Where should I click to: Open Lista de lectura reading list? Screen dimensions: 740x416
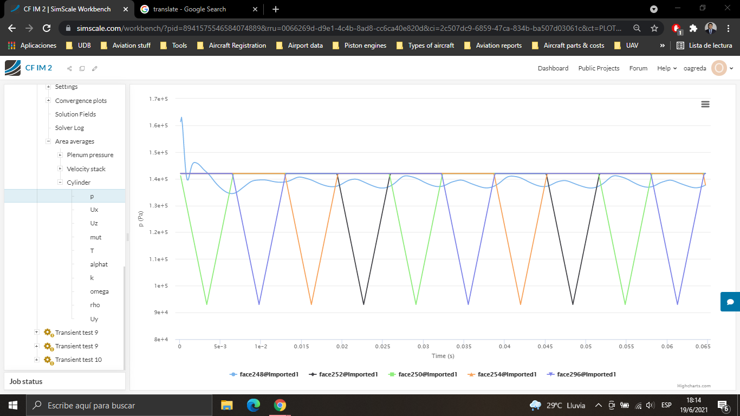[x=705, y=45]
